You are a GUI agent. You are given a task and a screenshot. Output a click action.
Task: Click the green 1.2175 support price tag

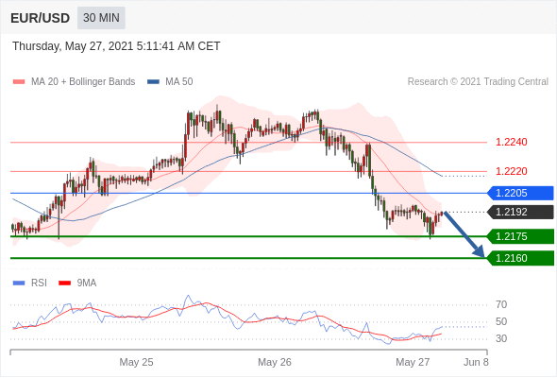tap(520, 236)
